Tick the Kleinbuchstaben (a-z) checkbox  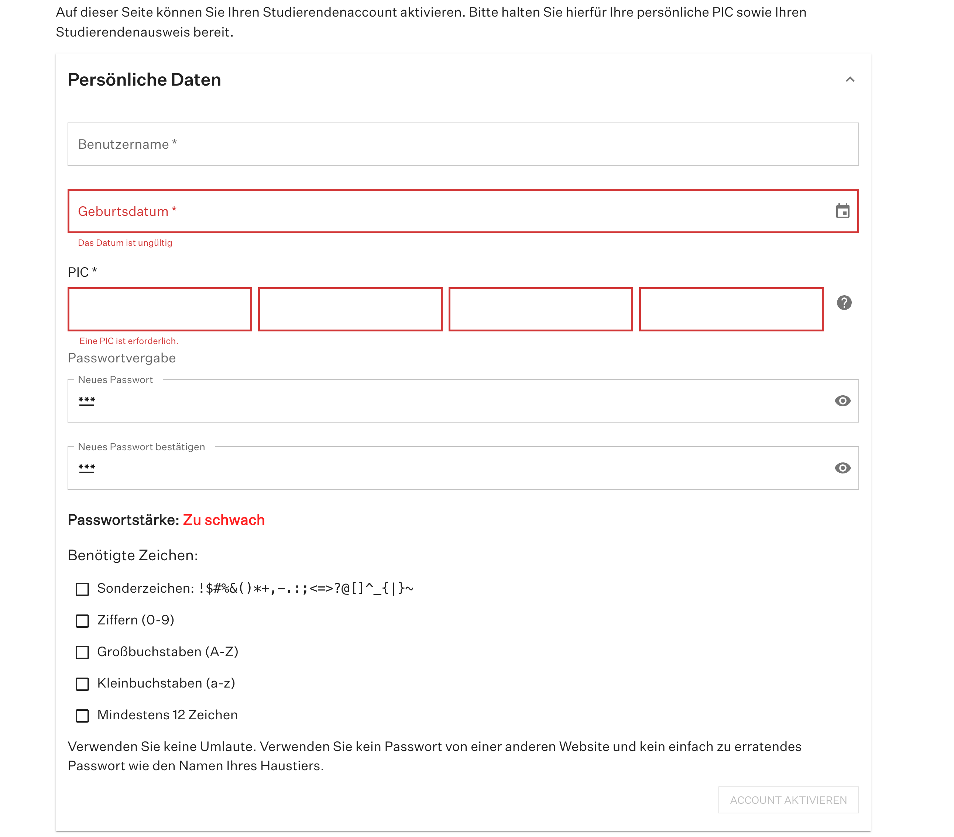[82, 684]
